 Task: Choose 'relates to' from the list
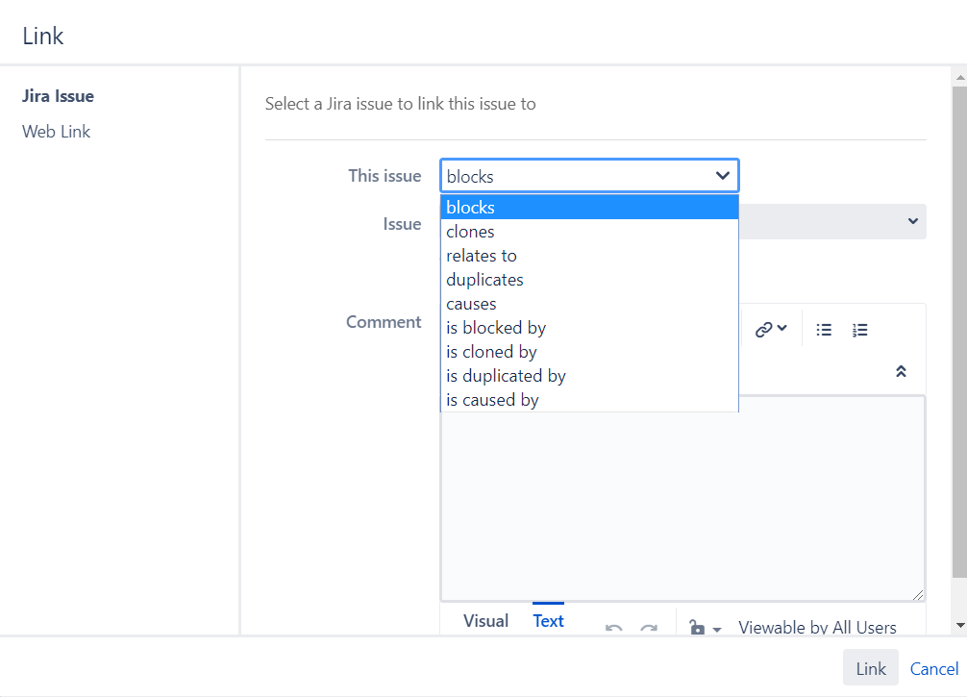[x=481, y=255]
